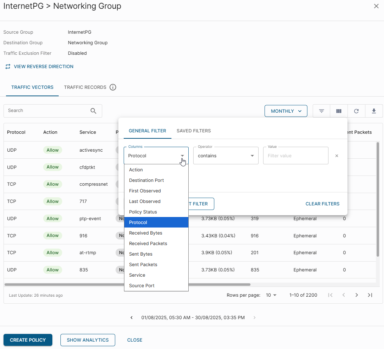
Task: Remove filter row with X icon
Action: click(337, 156)
